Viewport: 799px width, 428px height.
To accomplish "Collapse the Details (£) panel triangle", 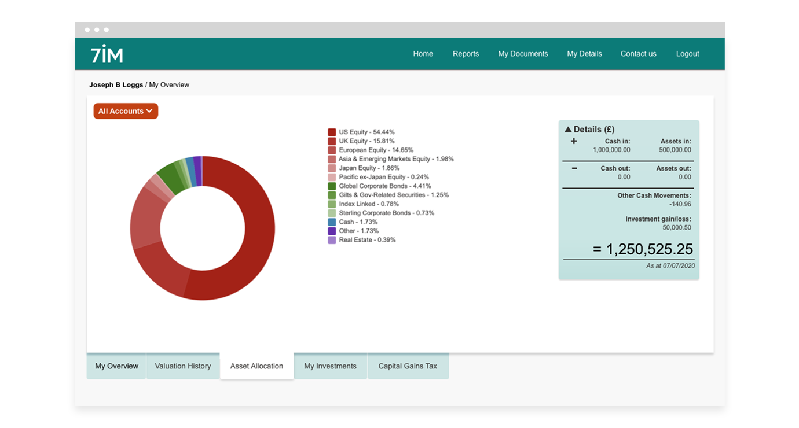I will 568,130.
